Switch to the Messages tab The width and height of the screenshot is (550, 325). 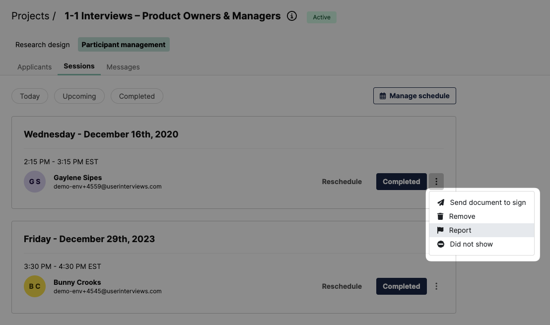click(123, 67)
